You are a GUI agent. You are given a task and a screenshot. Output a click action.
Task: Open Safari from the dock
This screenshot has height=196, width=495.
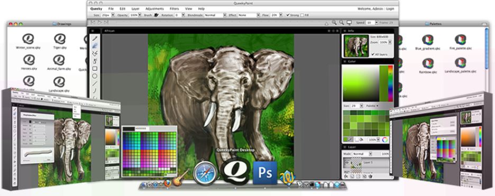(x=205, y=173)
